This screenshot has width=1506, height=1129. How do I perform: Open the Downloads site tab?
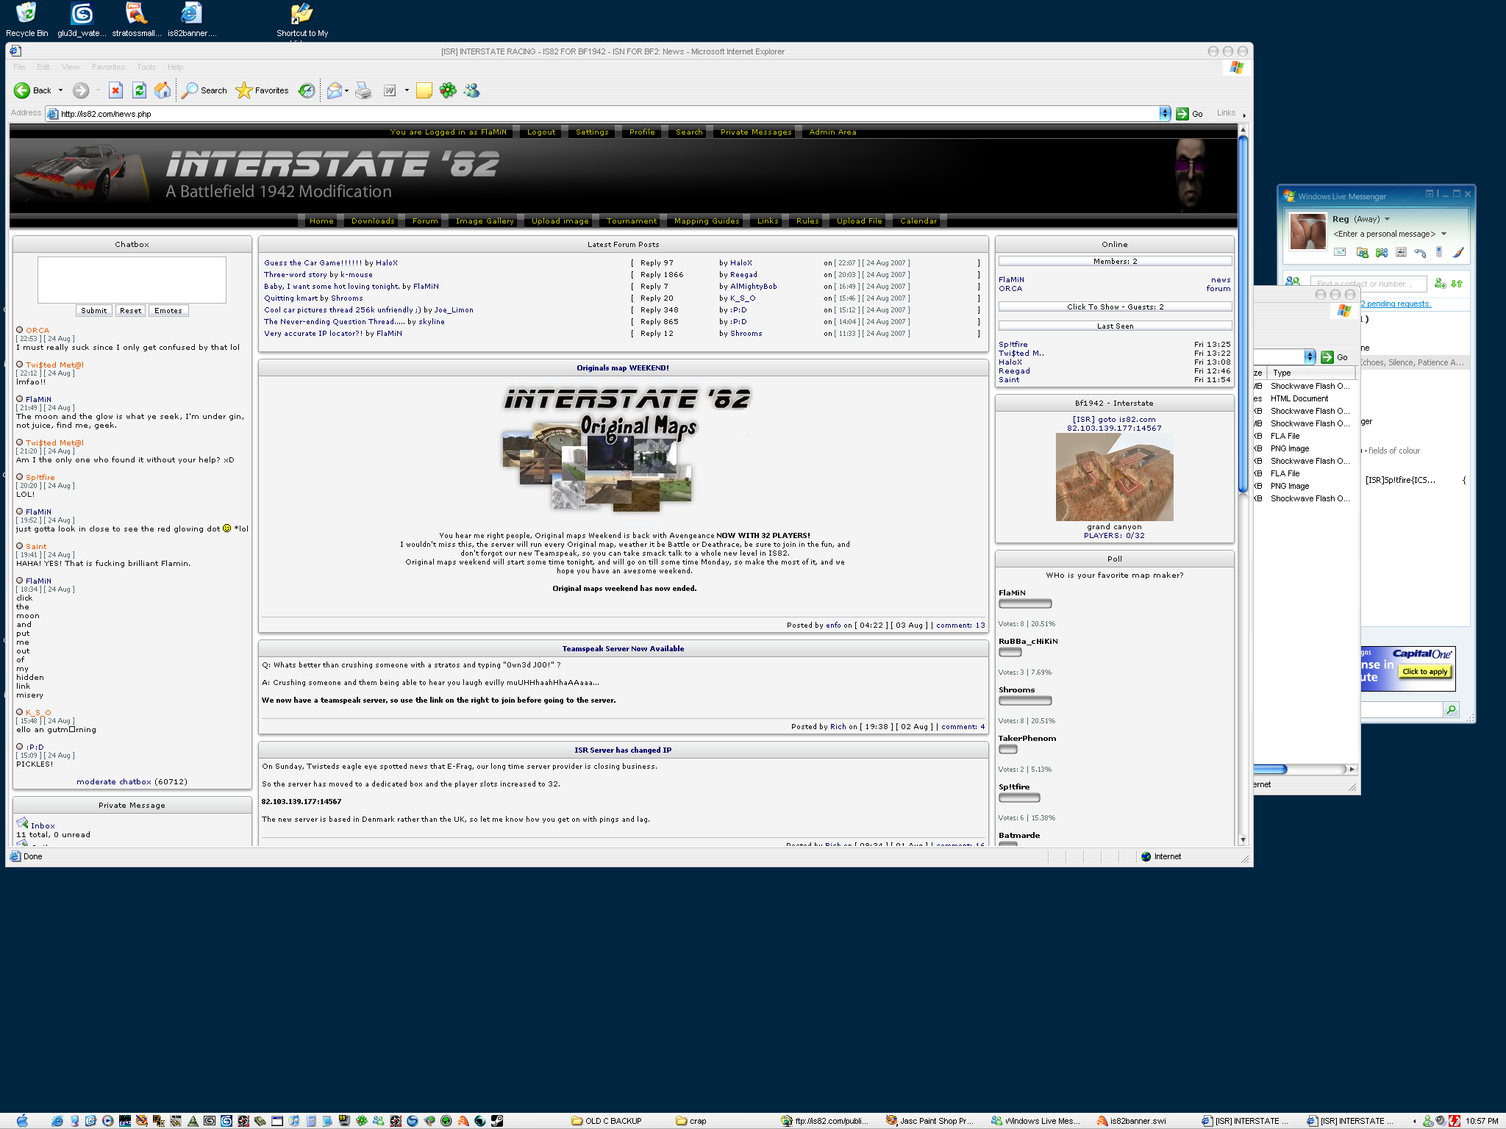tap(373, 221)
